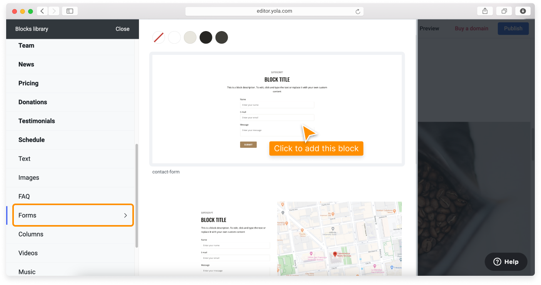Select the no-color slashed swatch
541x285 pixels.
click(x=159, y=37)
